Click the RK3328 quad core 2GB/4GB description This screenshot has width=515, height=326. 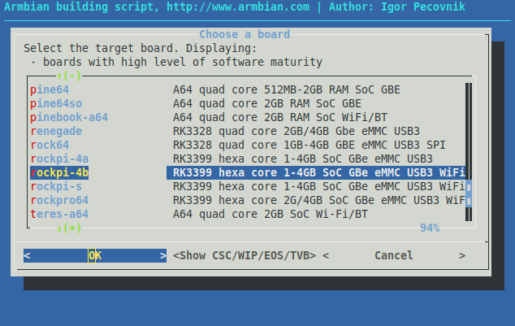coord(296,131)
